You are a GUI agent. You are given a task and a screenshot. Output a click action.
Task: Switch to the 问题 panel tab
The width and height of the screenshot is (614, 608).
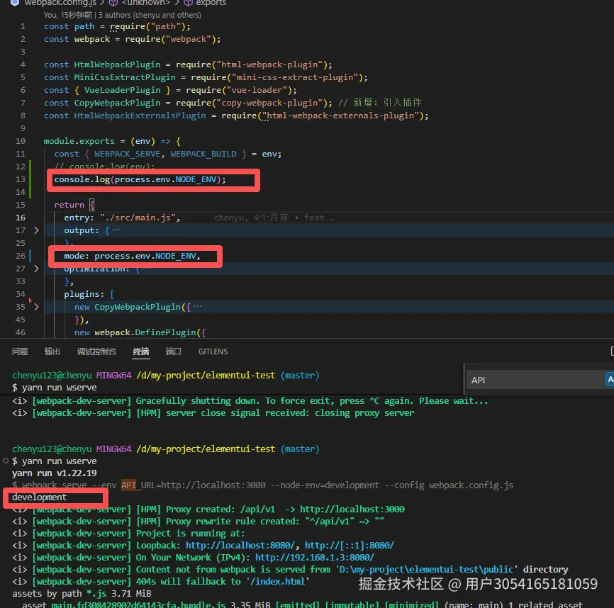click(x=20, y=351)
